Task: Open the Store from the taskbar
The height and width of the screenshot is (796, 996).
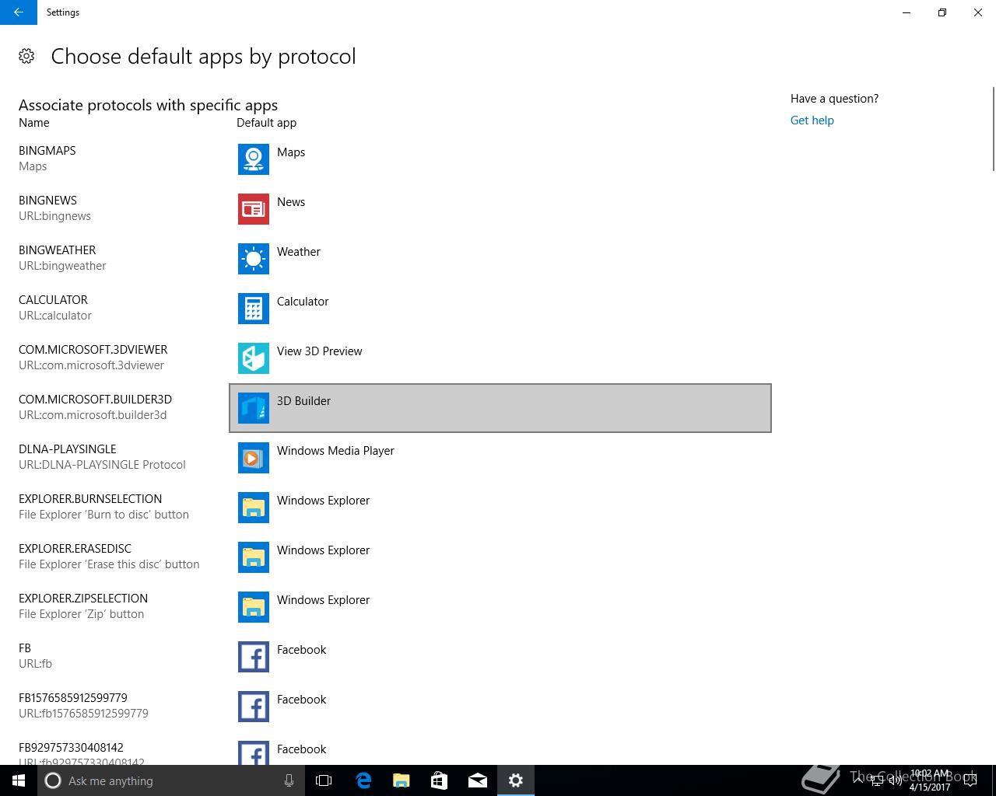Action: pyautogui.click(x=439, y=780)
